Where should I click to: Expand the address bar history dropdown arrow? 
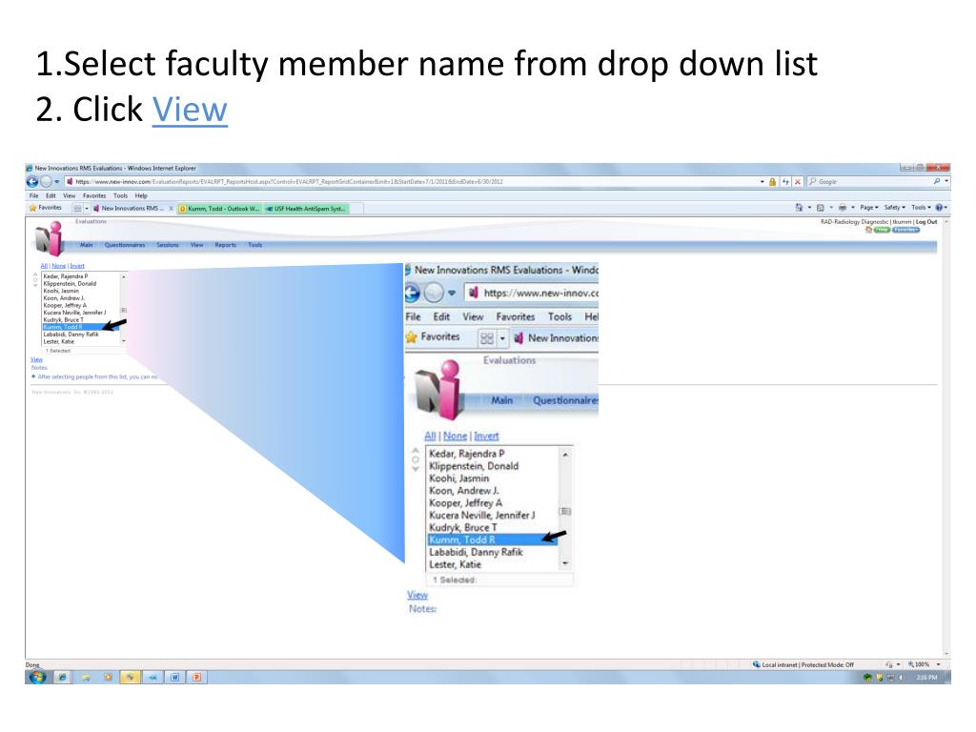pyautogui.click(x=762, y=182)
